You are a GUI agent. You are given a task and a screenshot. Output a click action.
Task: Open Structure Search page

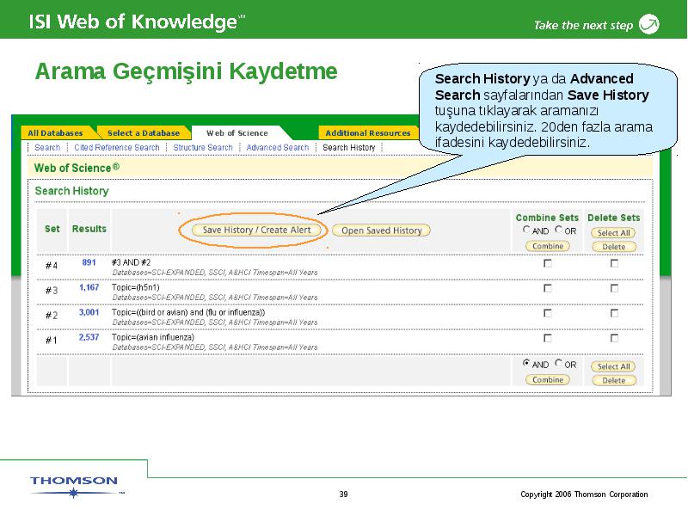point(203,147)
